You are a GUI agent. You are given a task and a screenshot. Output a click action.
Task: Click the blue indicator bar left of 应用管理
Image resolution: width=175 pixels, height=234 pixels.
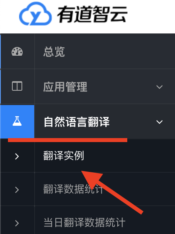coord(0,87)
